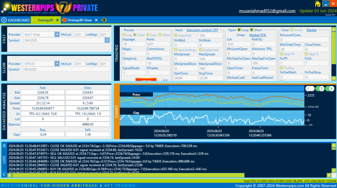Viewport: 337px width, 188px height.
Task: Uncheck the Long checkbox in Open
Action: coord(239,30)
